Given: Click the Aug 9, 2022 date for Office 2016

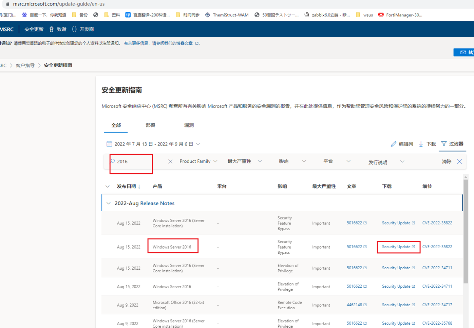Looking at the screenshot, I should point(128,305).
